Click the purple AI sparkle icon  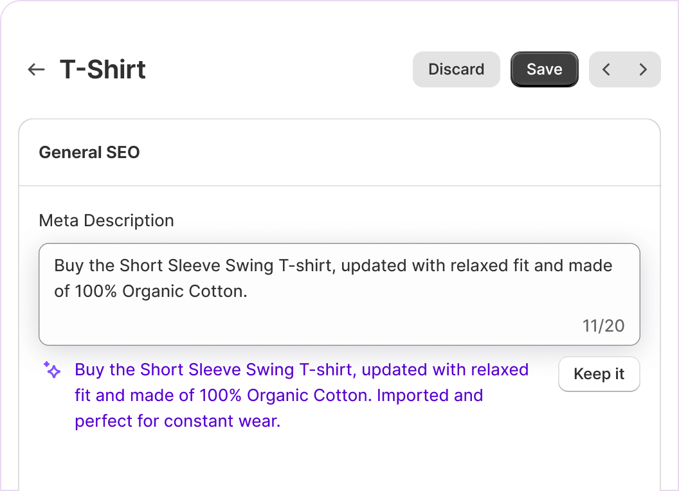(52, 370)
